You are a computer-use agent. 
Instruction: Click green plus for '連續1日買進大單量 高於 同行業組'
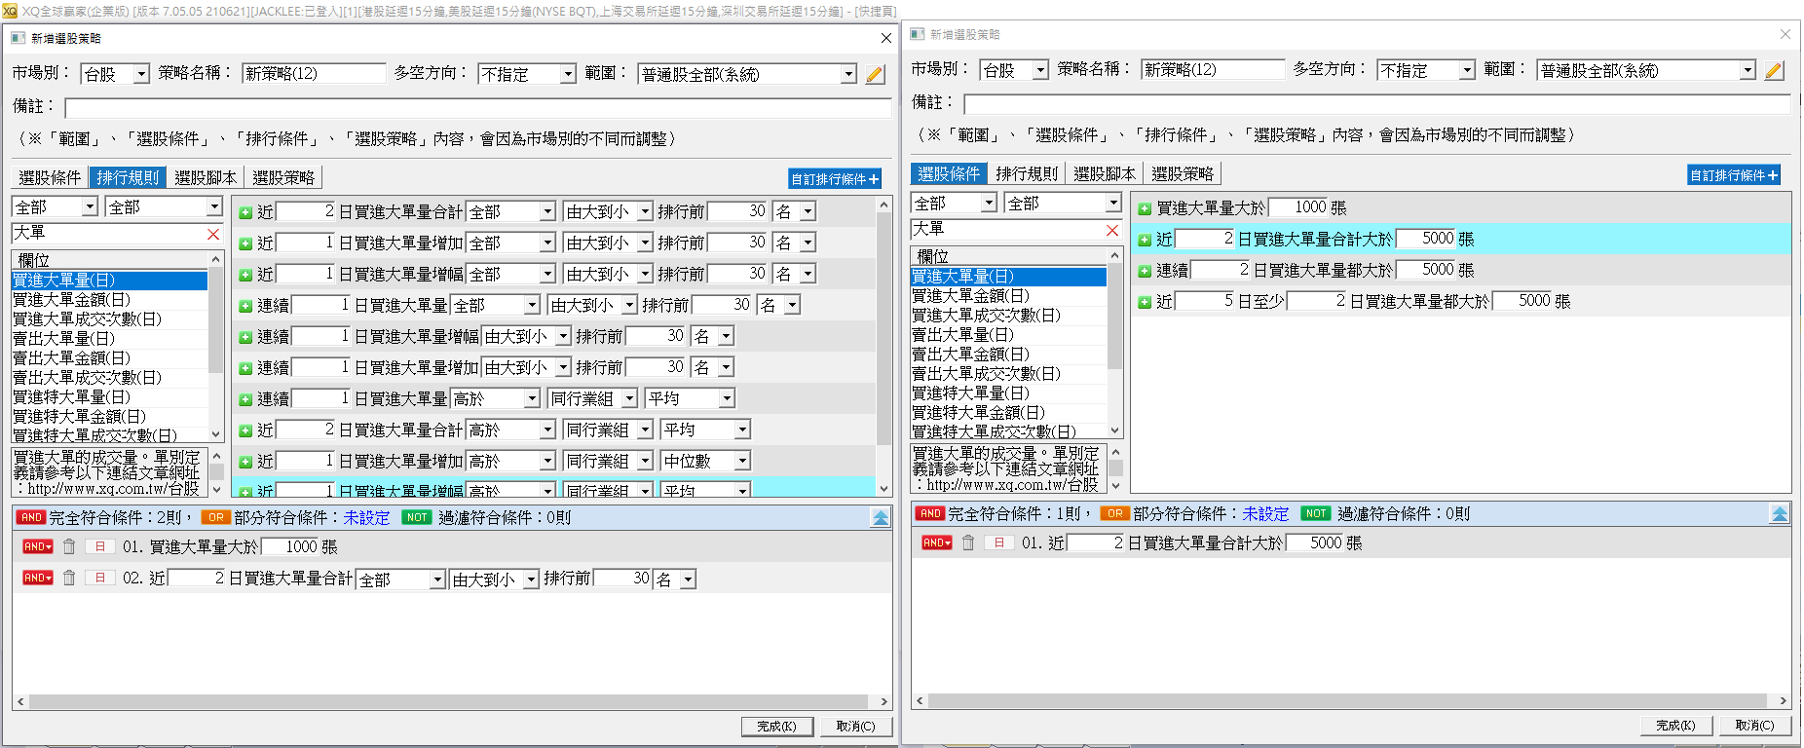245,399
